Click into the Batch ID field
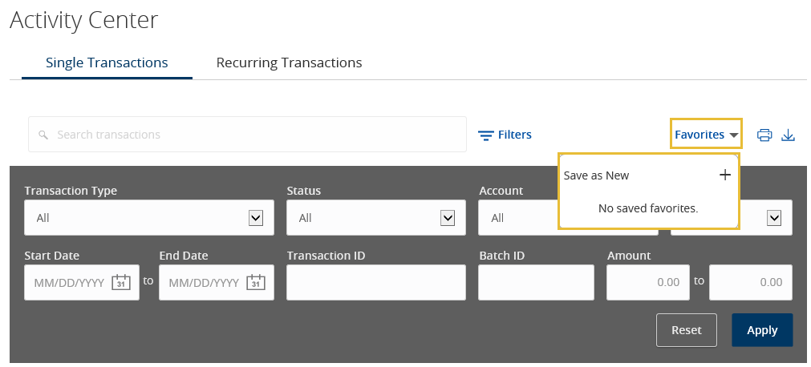The image size is (811, 367). coord(536,282)
